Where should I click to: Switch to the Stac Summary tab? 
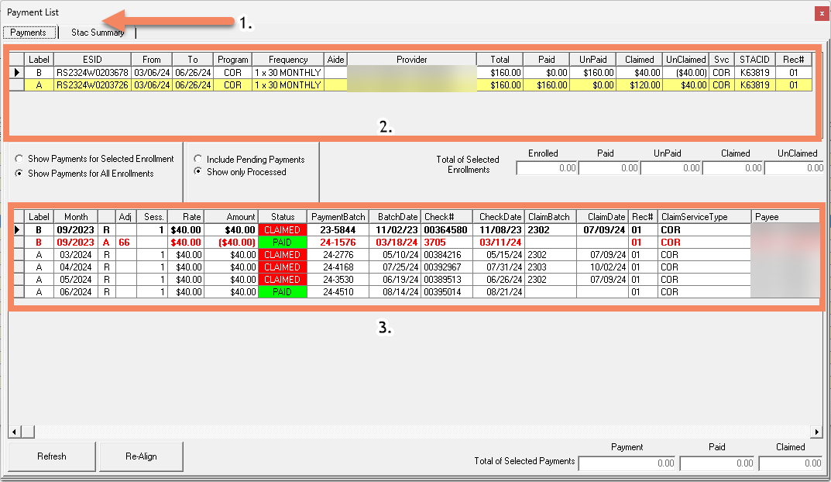[x=98, y=33]
